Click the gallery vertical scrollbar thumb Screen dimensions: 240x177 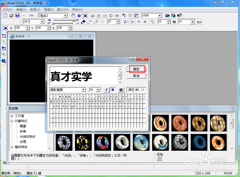pos(232,123)
